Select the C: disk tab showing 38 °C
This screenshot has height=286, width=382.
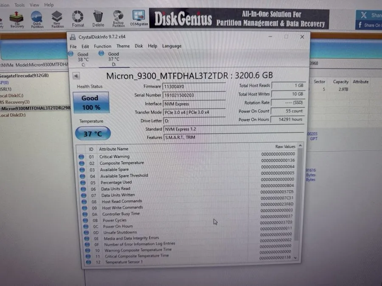pos(82,59)
